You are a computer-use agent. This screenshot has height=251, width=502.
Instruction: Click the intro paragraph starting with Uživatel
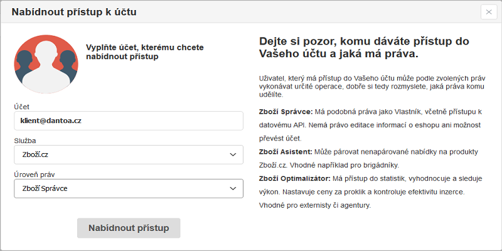click(370, 86)
